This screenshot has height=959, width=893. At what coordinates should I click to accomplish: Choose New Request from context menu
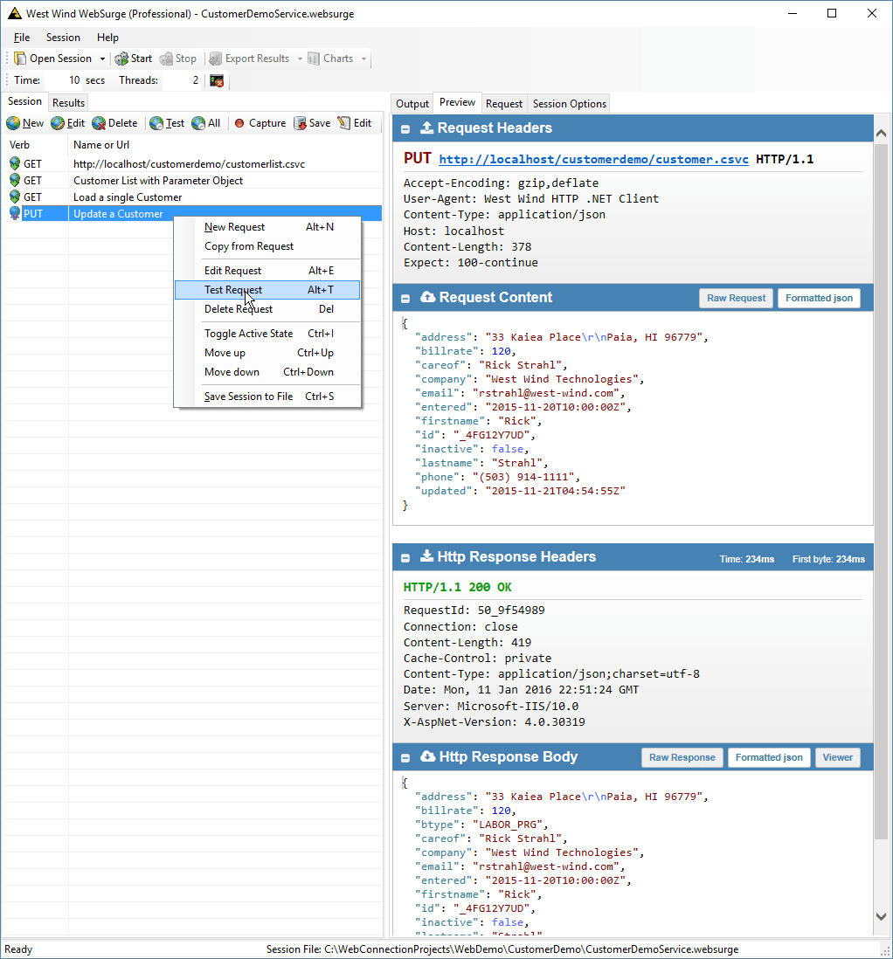click(267, 227)
